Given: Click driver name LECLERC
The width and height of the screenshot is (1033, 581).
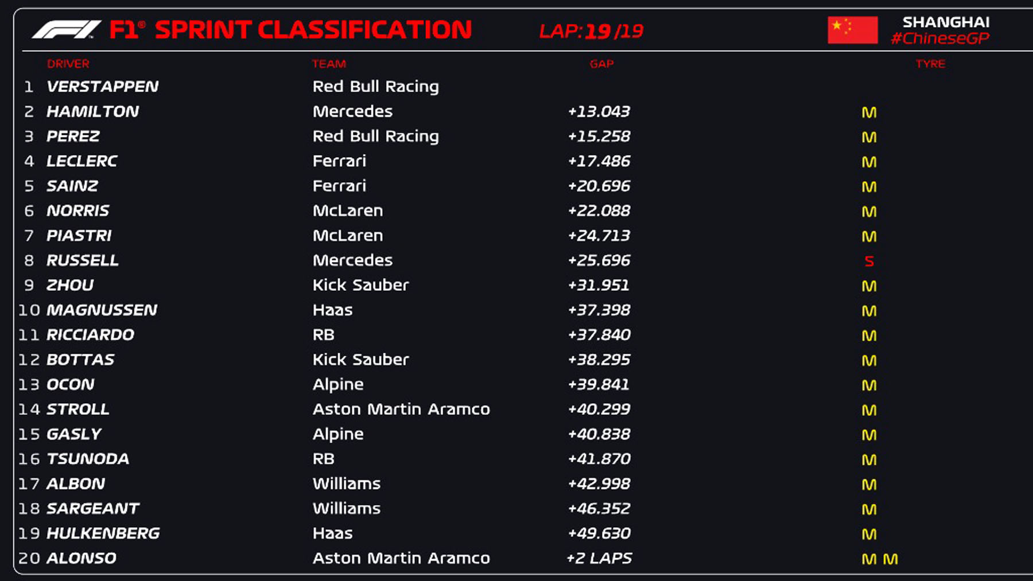Looking at the screenshot, I should tap(82, 161).
